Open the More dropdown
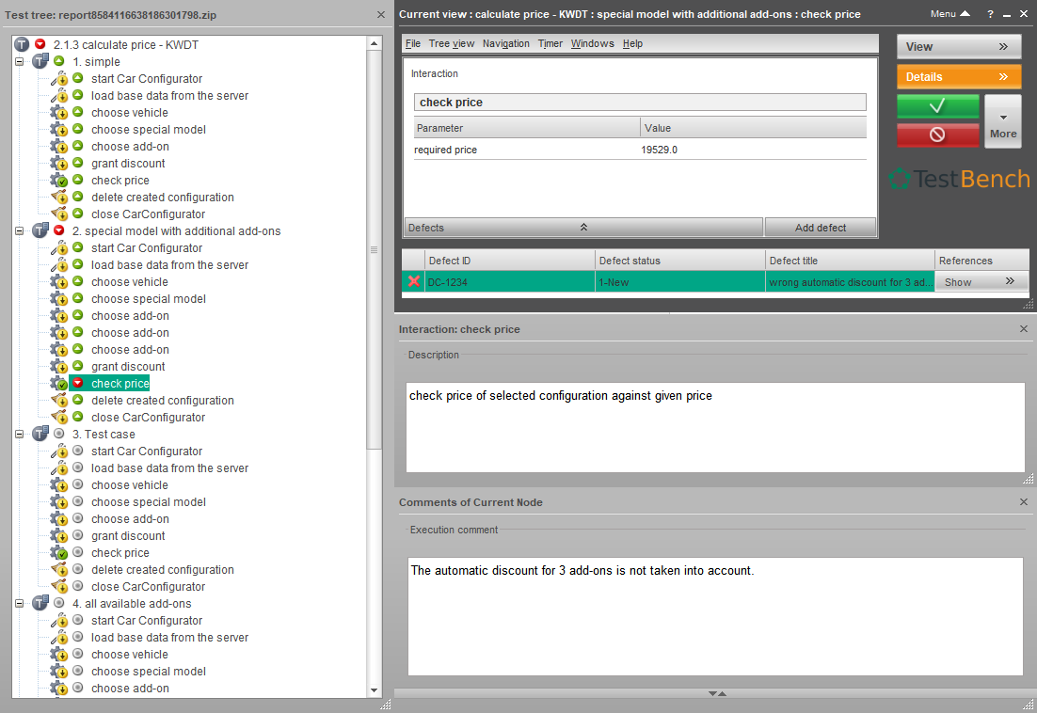Image resolution: width=1037 pixels, height=713 pixels. tap(1002, 121)
